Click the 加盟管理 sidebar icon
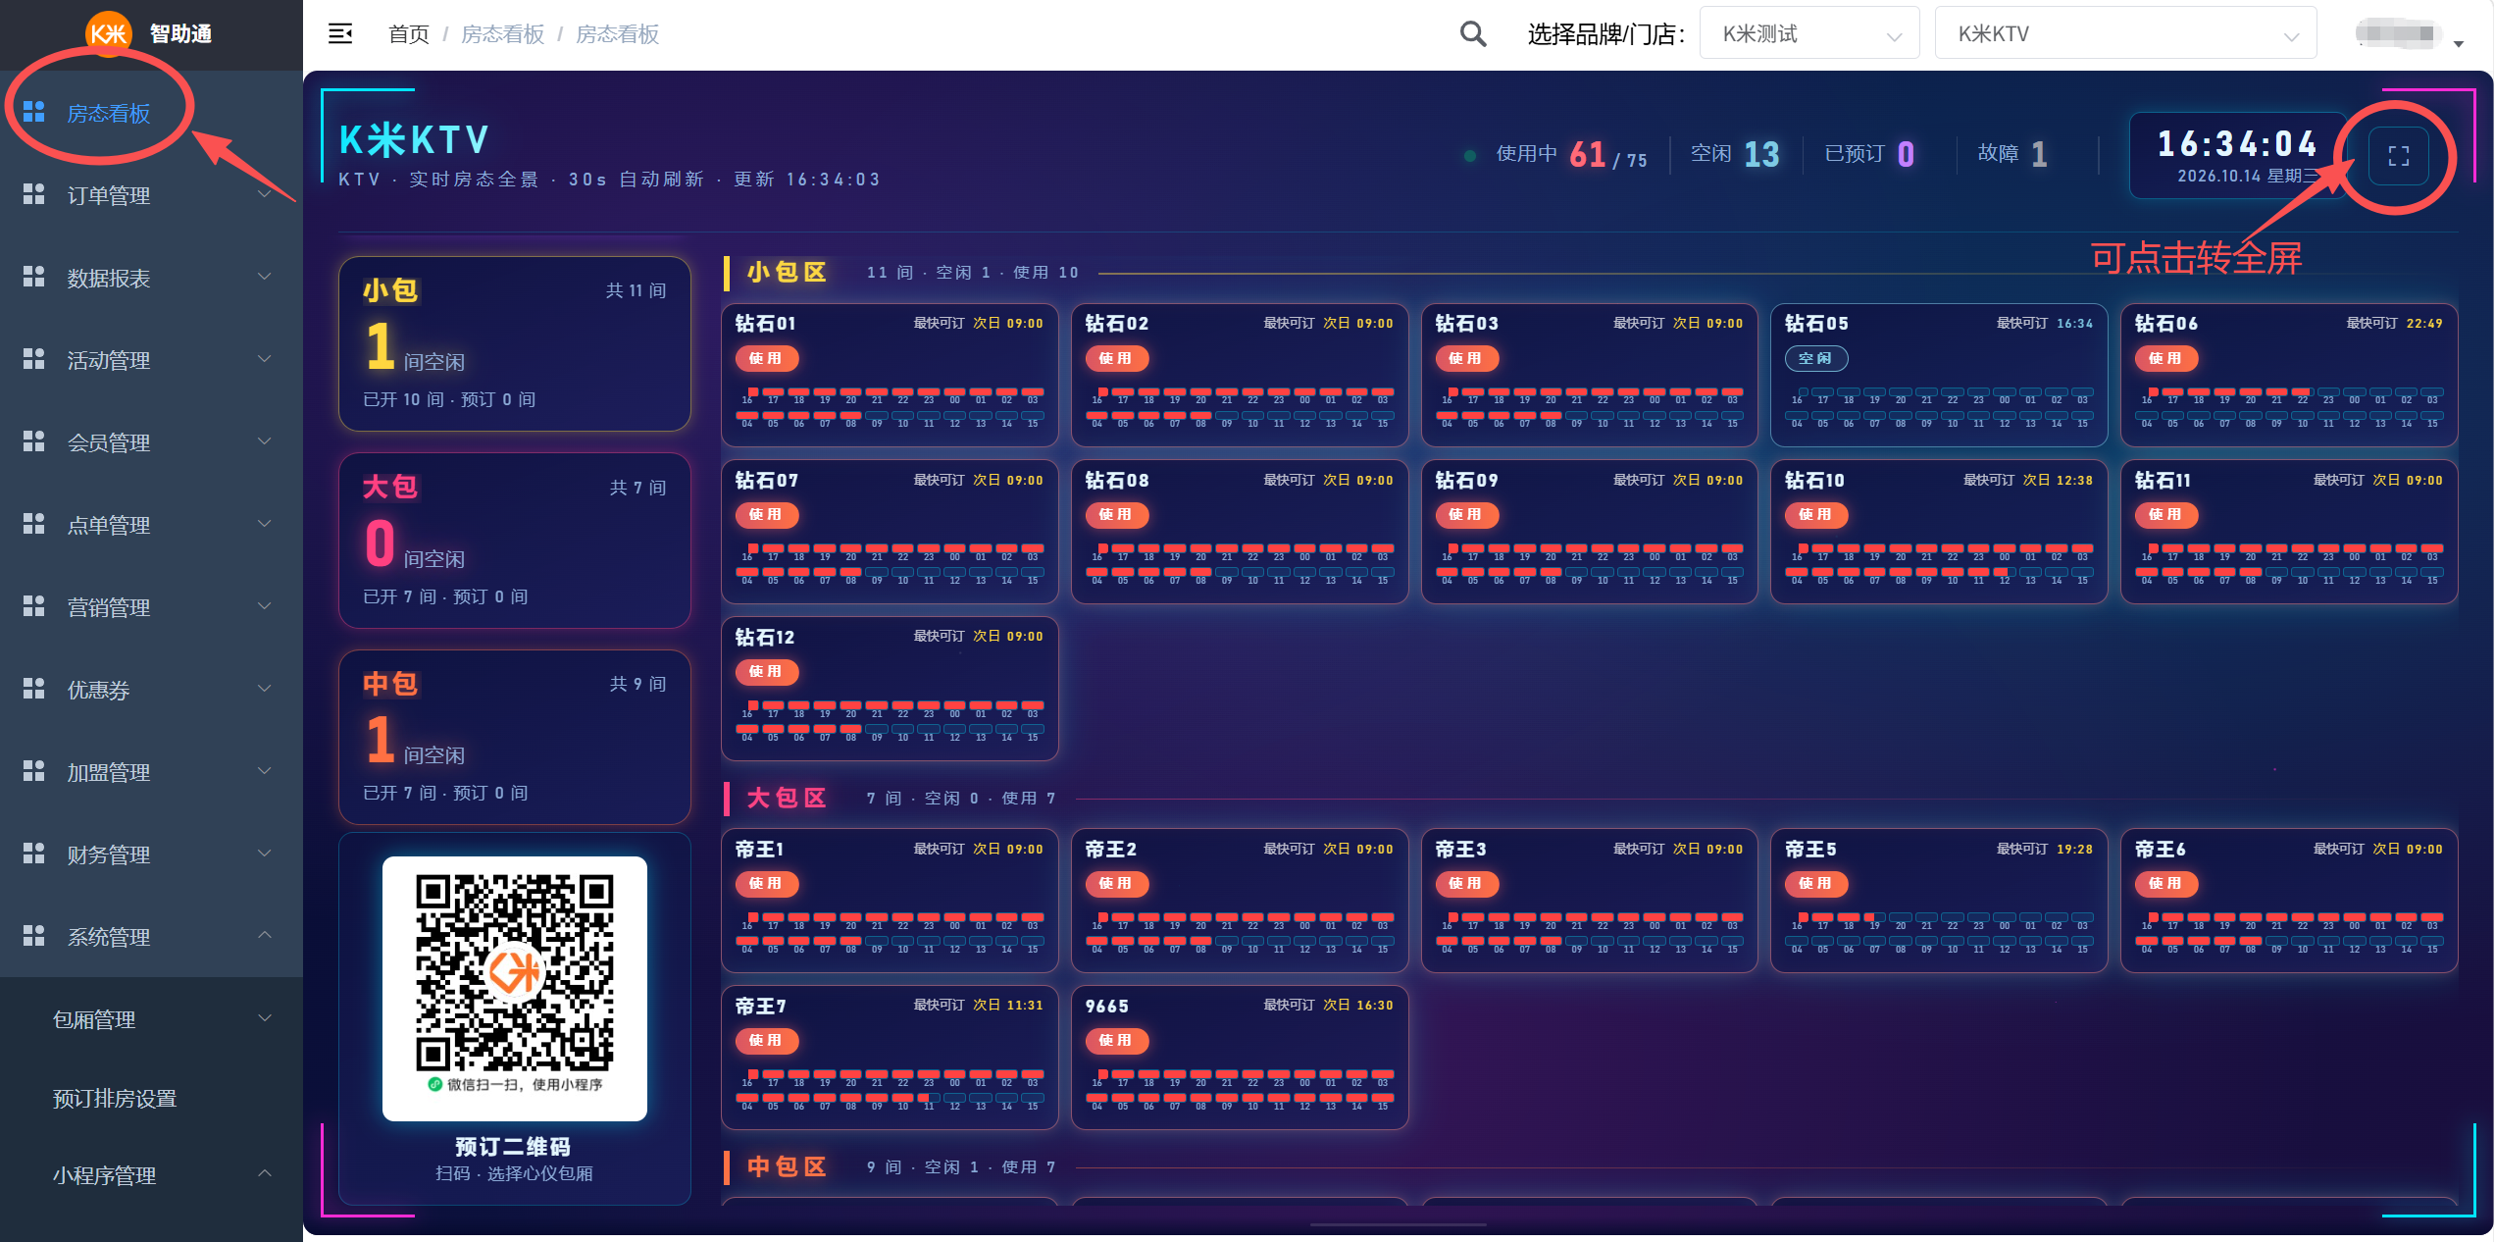Image resolution: width=2495 pixels, height=1242 pixels. pos(34,771)
